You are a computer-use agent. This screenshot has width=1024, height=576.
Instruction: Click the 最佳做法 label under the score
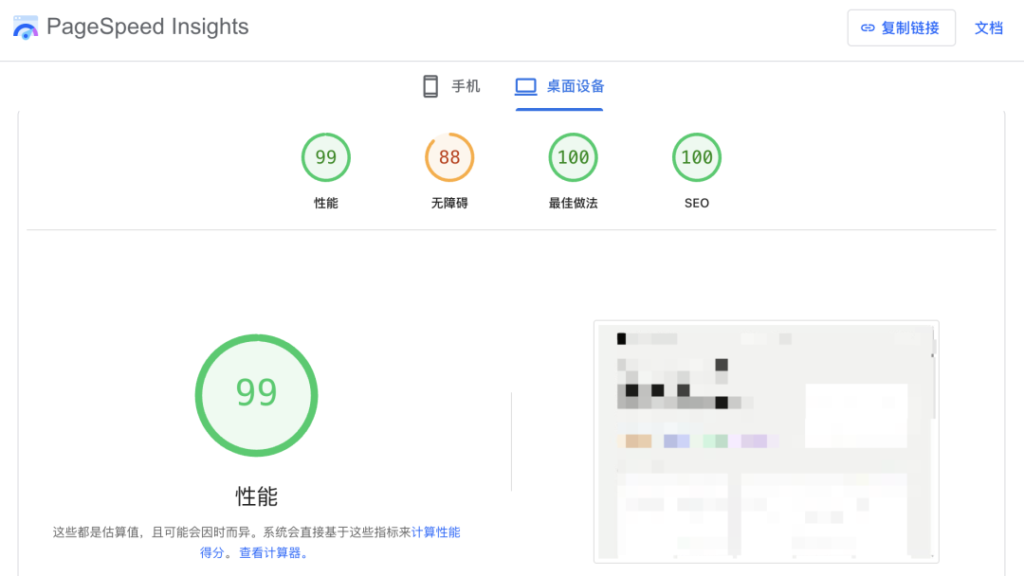click(x=573, y=203)
